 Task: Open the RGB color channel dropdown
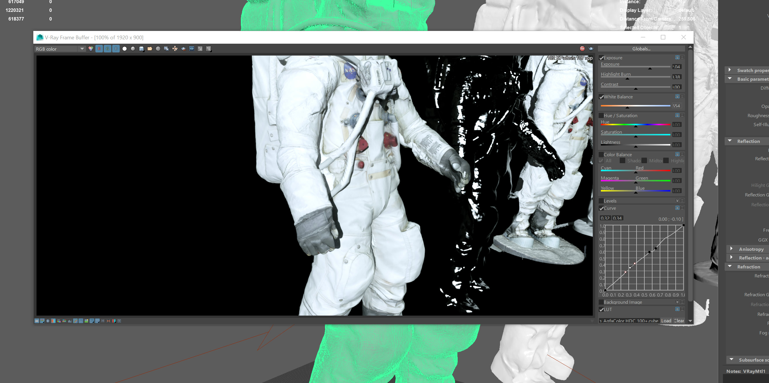coord(60,49)
